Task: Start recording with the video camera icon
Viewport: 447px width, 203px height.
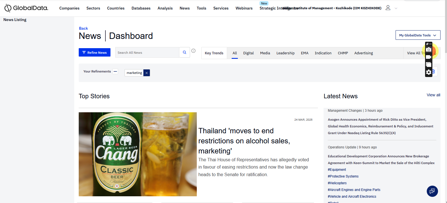Action: (x=428, y=57)
